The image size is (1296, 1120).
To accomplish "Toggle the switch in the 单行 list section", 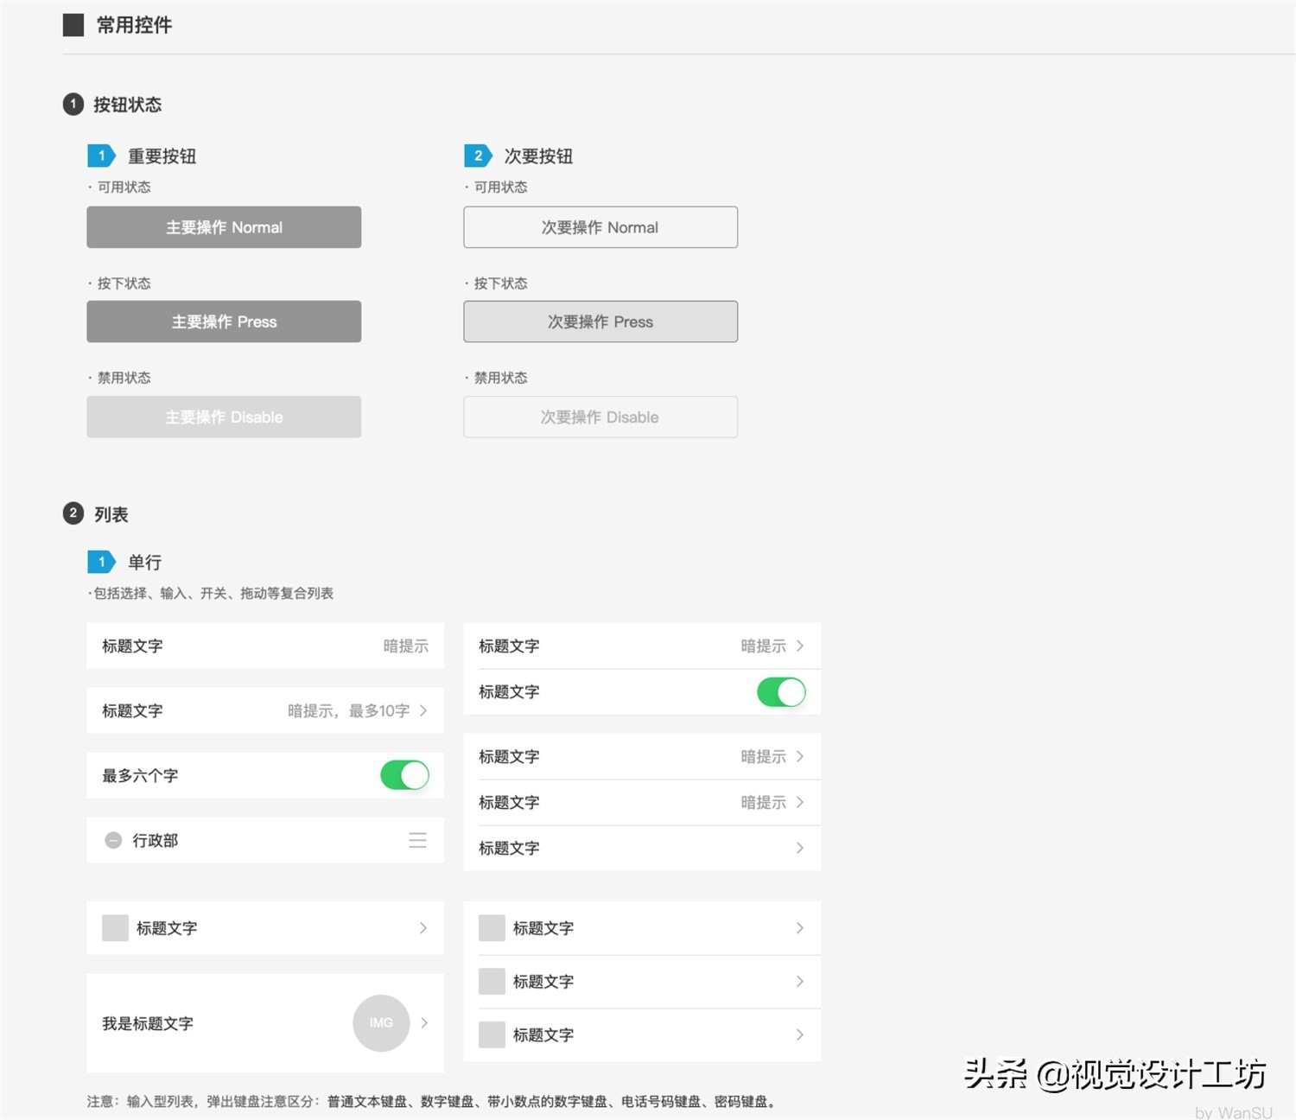I will click(403, 775).
